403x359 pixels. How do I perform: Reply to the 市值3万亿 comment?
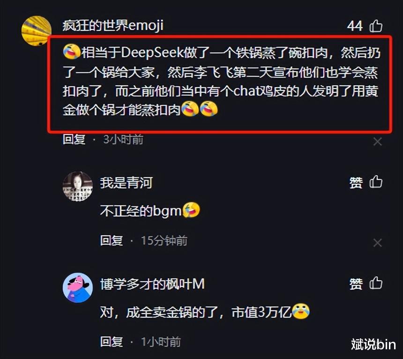(112, 342)
